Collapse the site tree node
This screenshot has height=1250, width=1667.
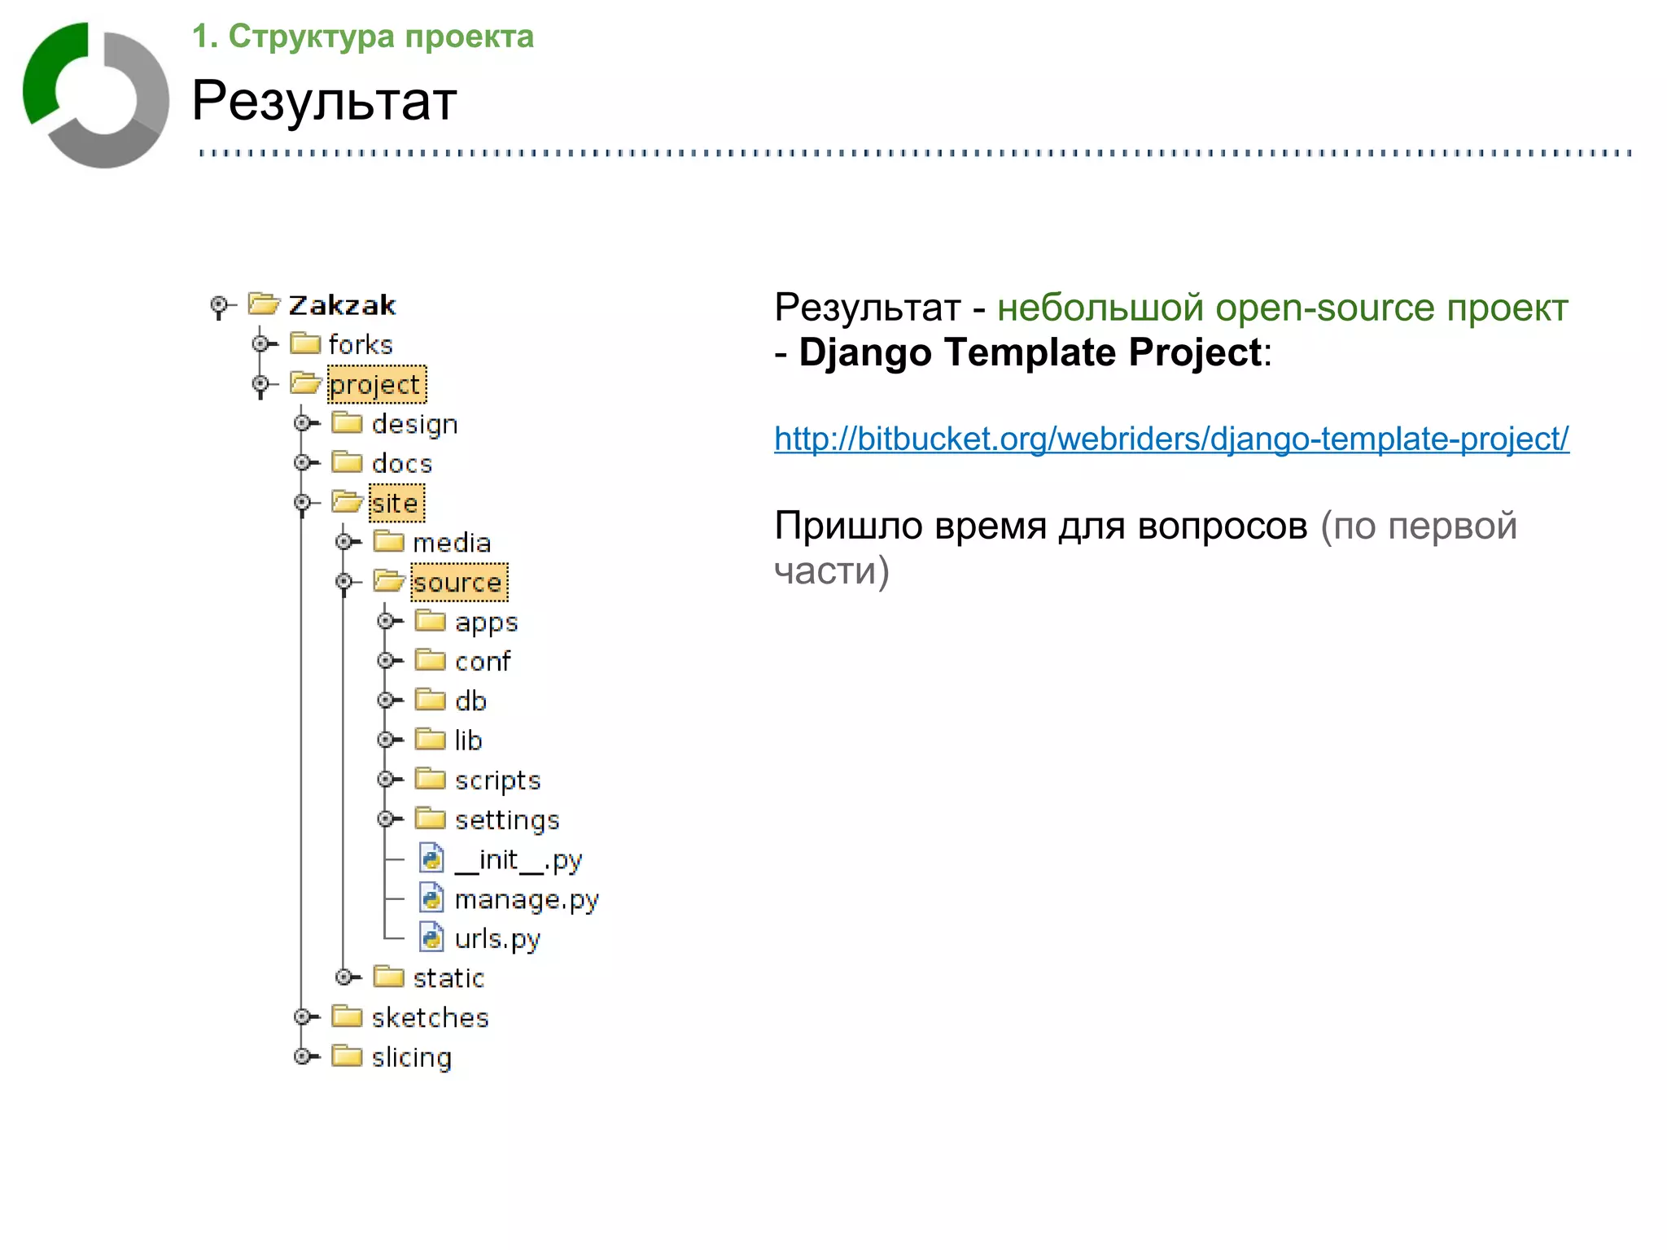pyautogui.click(x=302, y=502)
